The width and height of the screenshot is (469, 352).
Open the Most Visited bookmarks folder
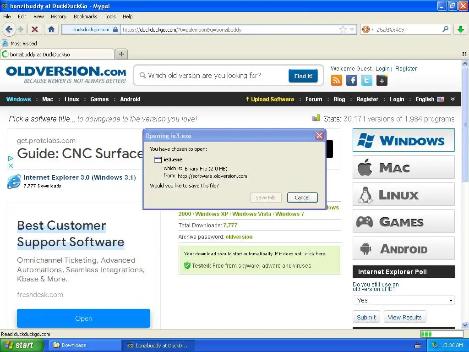[19, 44]
